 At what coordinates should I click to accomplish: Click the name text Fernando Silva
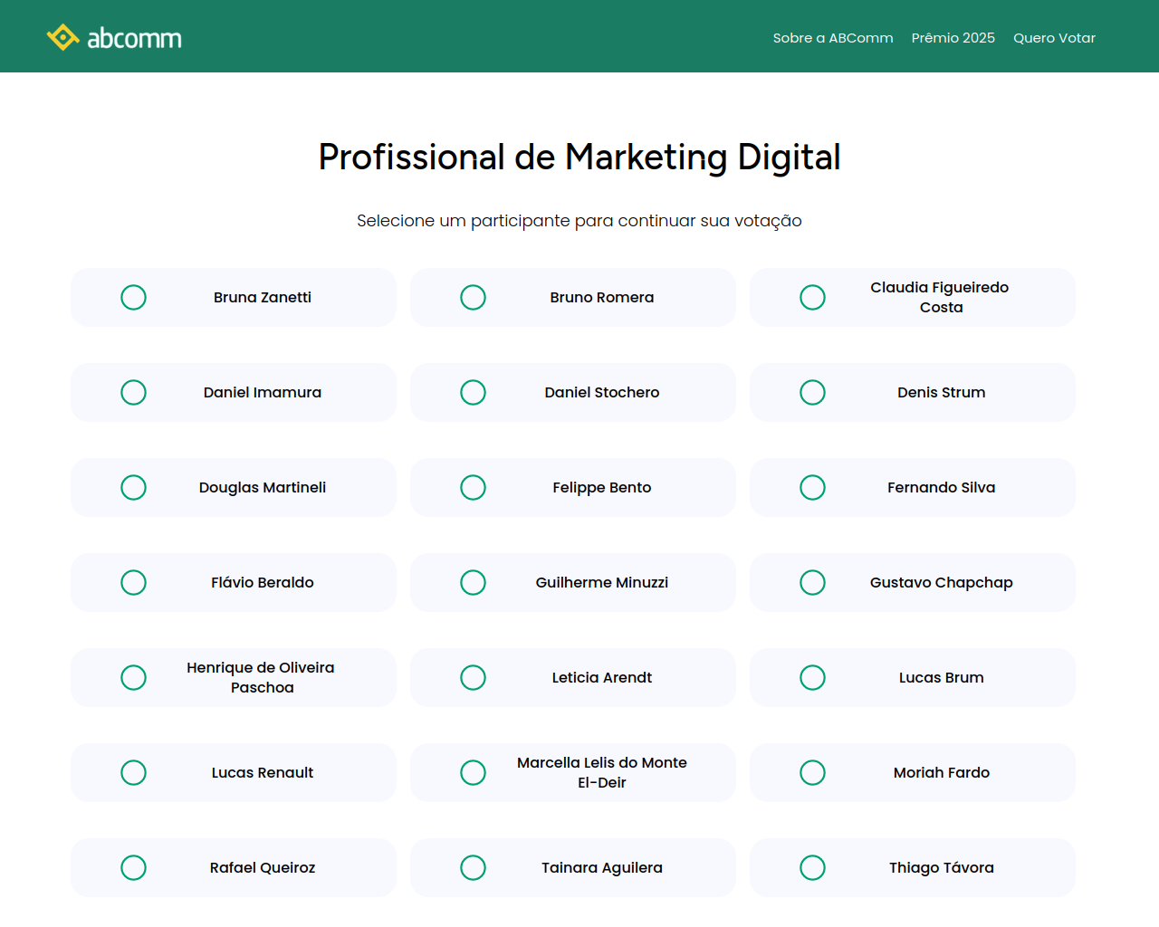[942, 487]
